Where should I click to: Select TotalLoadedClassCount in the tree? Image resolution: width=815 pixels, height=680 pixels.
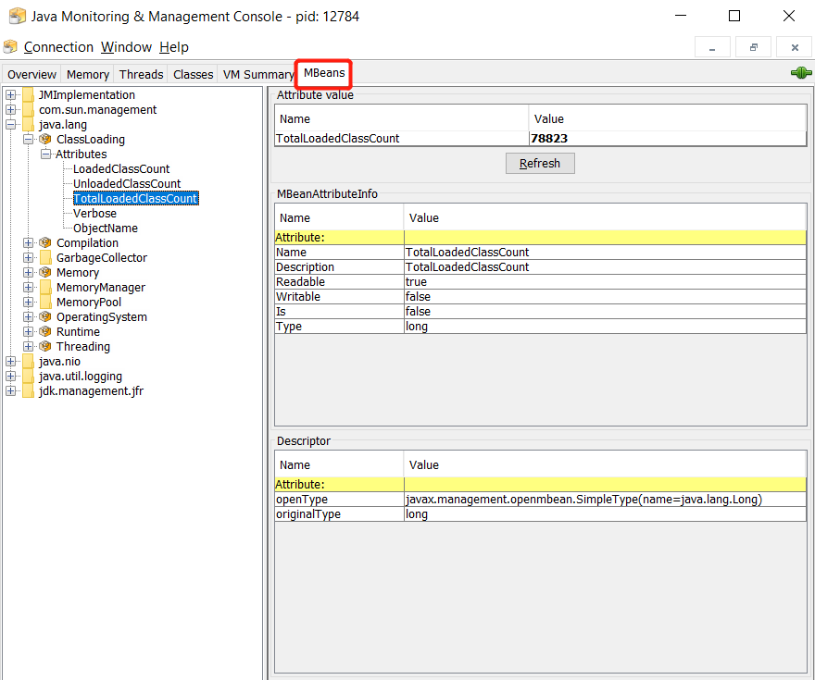point(135,198)
